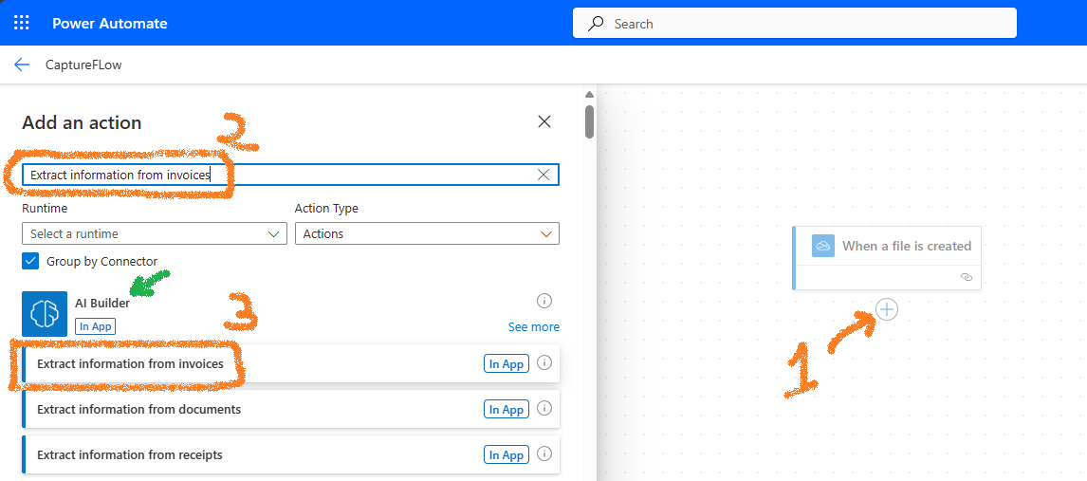This screenshot has width=1087, height=481.
Task: Click the AI Builder connector name
Action: (101, 303)
